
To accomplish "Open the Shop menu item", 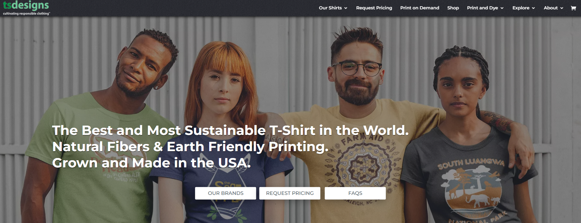I will (x=453, y=8).
